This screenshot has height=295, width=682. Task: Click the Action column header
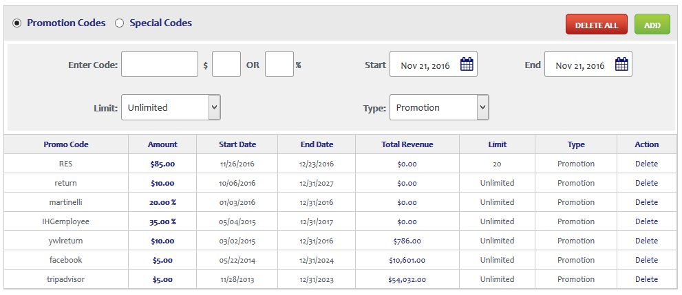[647, 144]
